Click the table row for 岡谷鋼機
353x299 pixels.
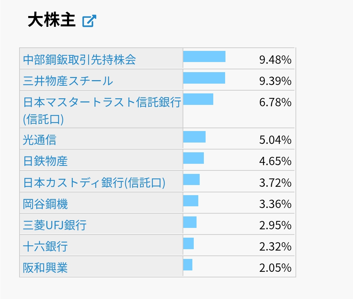pos(157,203)
